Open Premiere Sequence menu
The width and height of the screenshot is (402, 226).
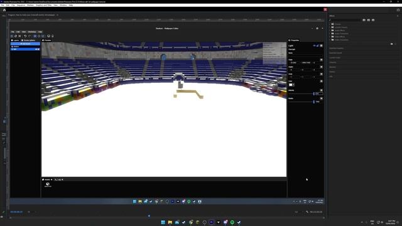21,5
